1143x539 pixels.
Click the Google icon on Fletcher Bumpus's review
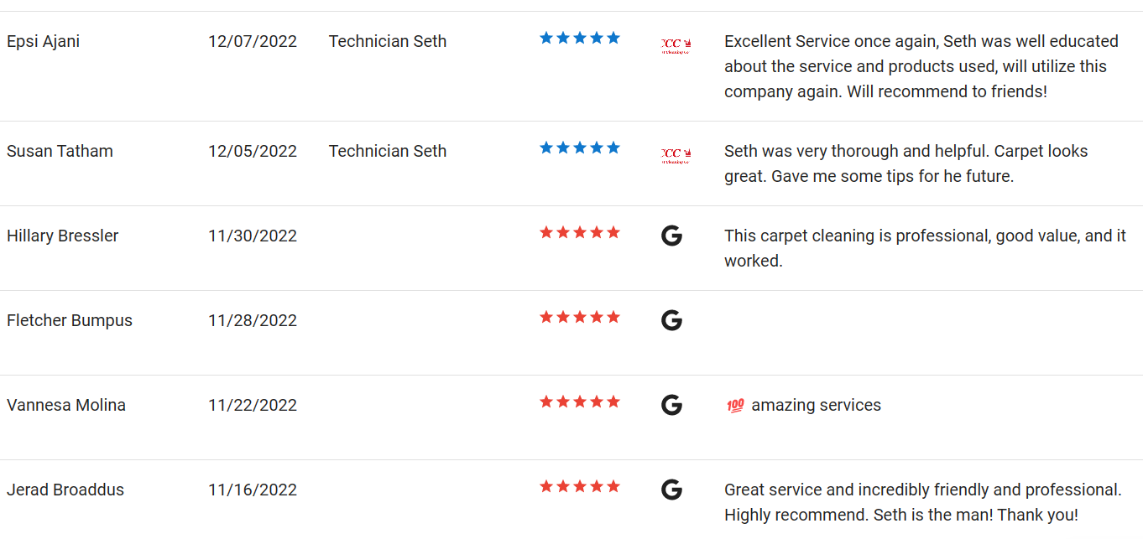coord(671,320)
